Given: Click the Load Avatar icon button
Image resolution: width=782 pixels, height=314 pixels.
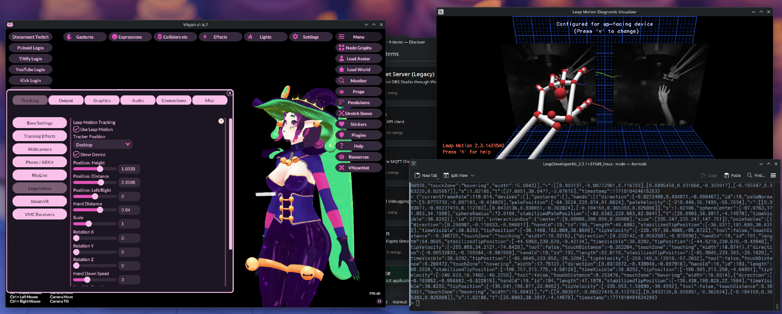Looking at the screenshot, I should [x=342, y=59].
